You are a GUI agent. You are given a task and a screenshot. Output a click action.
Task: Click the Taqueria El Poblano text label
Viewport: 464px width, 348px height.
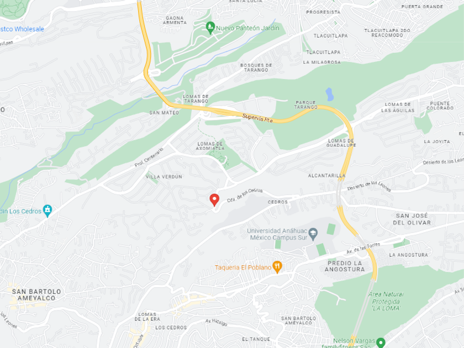click(243, 267)
